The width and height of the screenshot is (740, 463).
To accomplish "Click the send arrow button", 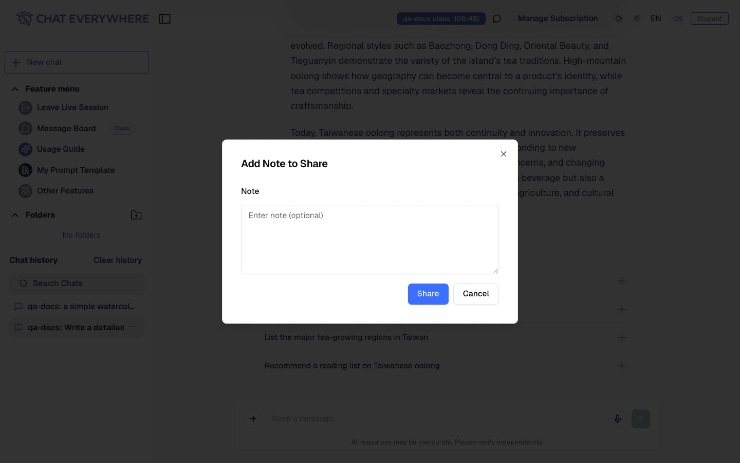I will pyautogui.click(x=641, y=419).
